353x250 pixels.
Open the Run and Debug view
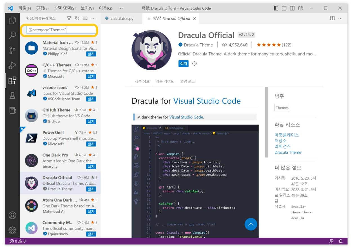(12, 66)
